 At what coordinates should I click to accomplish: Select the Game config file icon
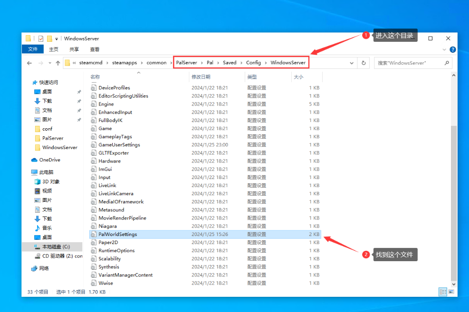pyautogui.click(x=94, y=128)
